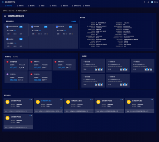Open search via the magnifier icon
This screenshot has height=142, width=159.
(144, 2)
